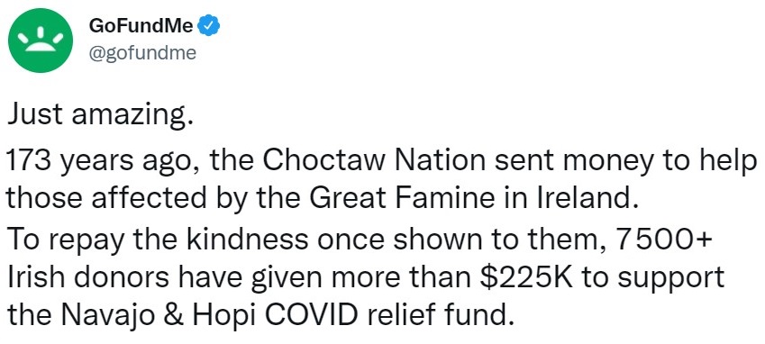
Task: Click the blue verified checkmark badge
Action: 210,26
